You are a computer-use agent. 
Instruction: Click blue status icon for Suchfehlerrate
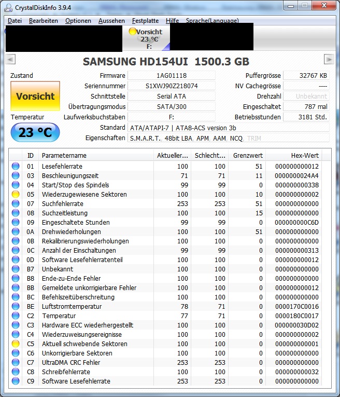[16, 203]
